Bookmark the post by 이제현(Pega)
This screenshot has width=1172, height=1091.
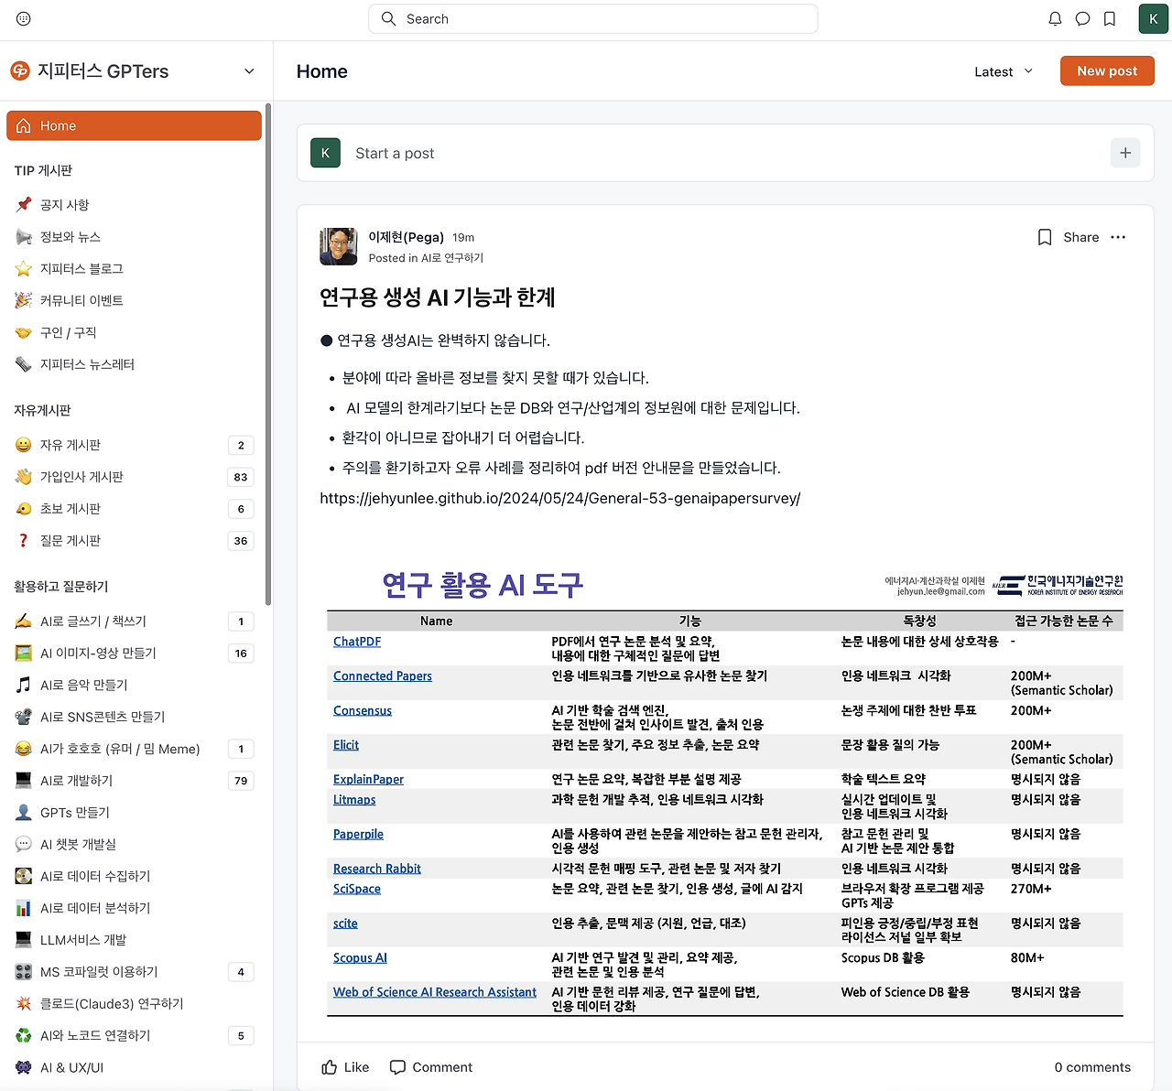1045,237
